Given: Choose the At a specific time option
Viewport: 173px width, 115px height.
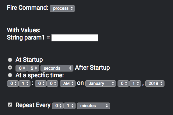Looking at the screenshot, I should coord(10,75).
